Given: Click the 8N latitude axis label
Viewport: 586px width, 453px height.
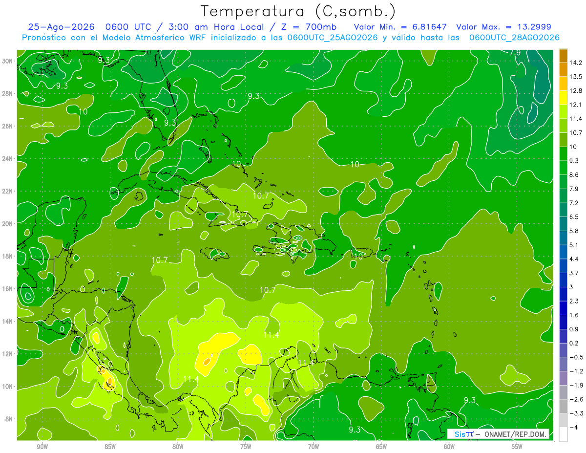Looking at the screenshot, I should (x=10, y=419).
